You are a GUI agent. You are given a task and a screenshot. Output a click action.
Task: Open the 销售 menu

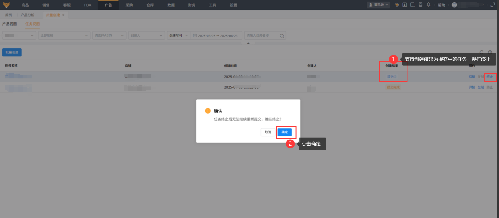pyautogui.click(x=46, y=5)
